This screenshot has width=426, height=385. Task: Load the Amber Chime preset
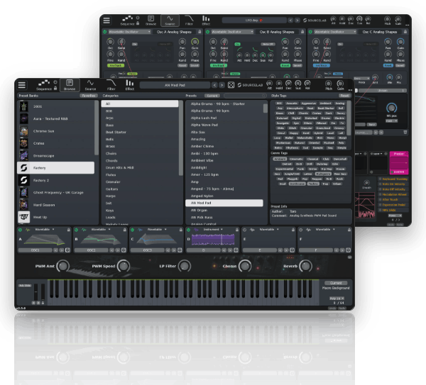coord(224,146)
